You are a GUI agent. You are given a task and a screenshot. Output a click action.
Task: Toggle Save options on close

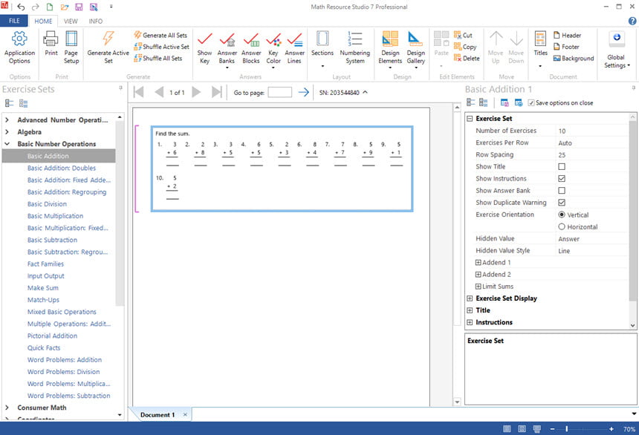tap(531, 103)
